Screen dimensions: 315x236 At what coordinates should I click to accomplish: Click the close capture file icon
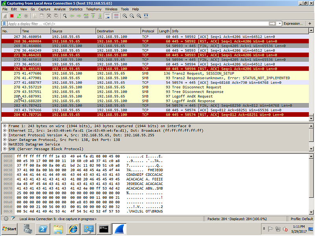coord(49,16)
